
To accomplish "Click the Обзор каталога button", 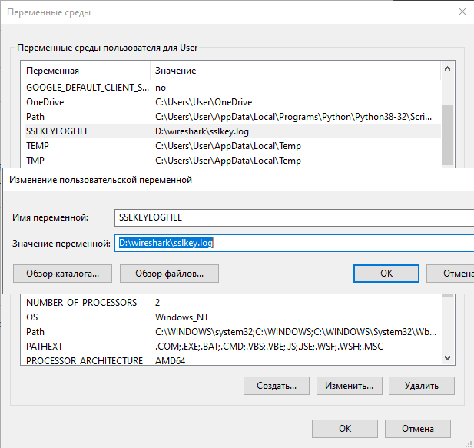I will (x=62, y=274).
